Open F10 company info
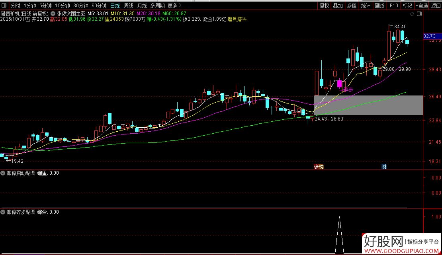442x255 pixels. coord(394,6)
